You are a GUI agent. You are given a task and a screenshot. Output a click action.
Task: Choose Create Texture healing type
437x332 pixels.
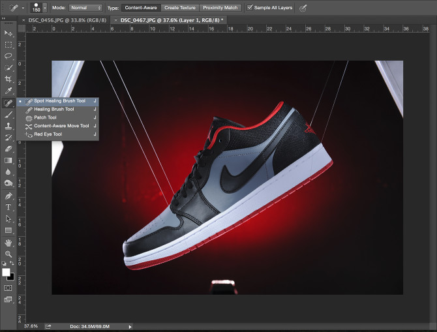click(x=180, y=8)
